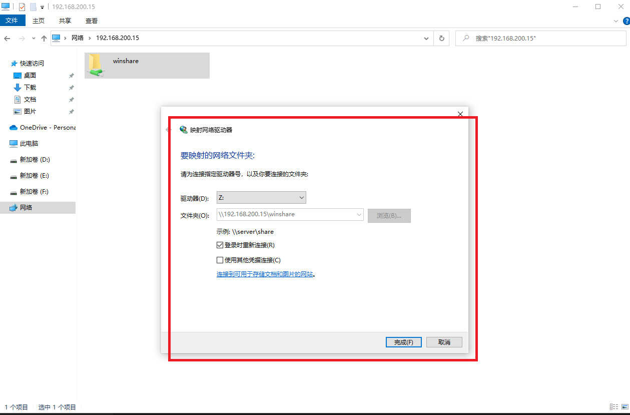Viewport: 630px width, 415px height.
Task: Click the dialog back arrow
Action: click(169, 130)
